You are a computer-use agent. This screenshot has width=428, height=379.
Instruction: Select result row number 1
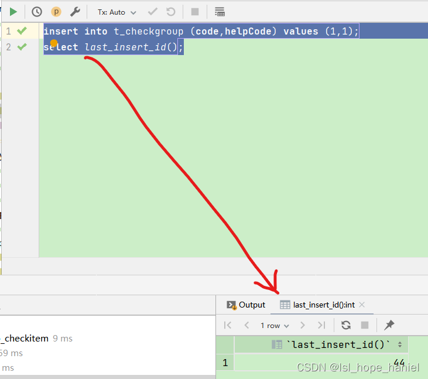(x=225, y=363)
